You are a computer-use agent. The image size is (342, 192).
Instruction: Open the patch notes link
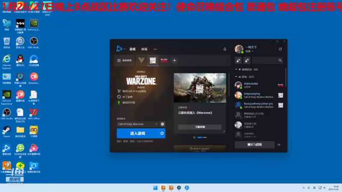(x=125, y=97)
